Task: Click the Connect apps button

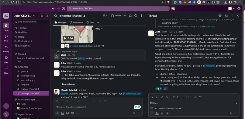Action: pos(68,84)
